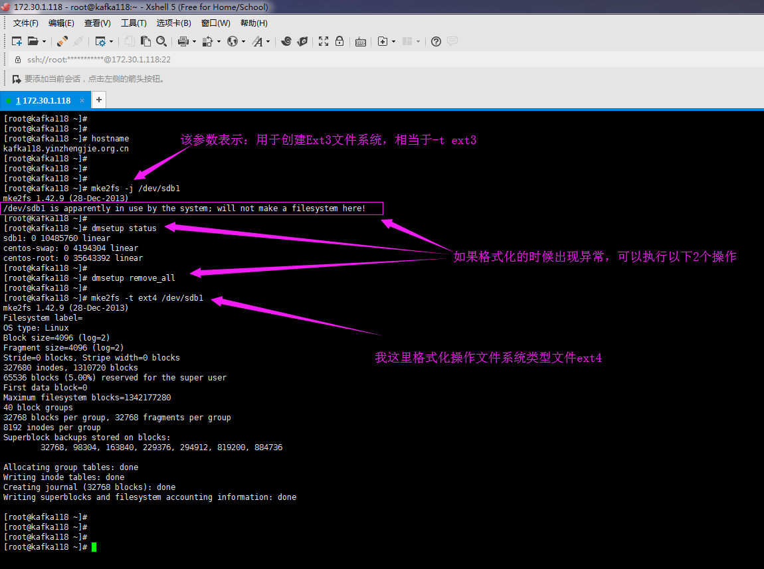The height and width of the screenshot is (569, 764).
Task: Click the 'Block size=4096 (log=2)' output line
Action: tap(56, 338)
